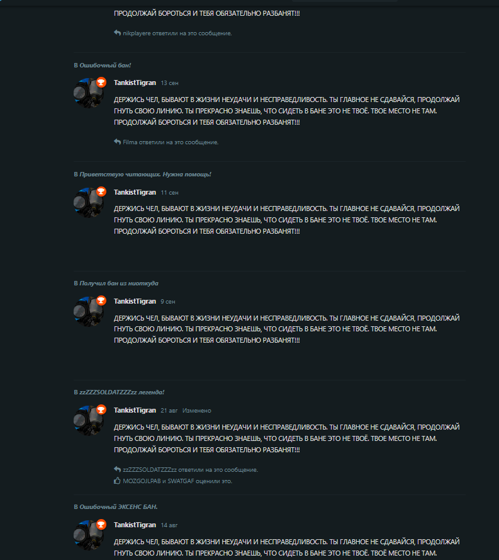Click the «Изменено» edited label

[197, 411]
